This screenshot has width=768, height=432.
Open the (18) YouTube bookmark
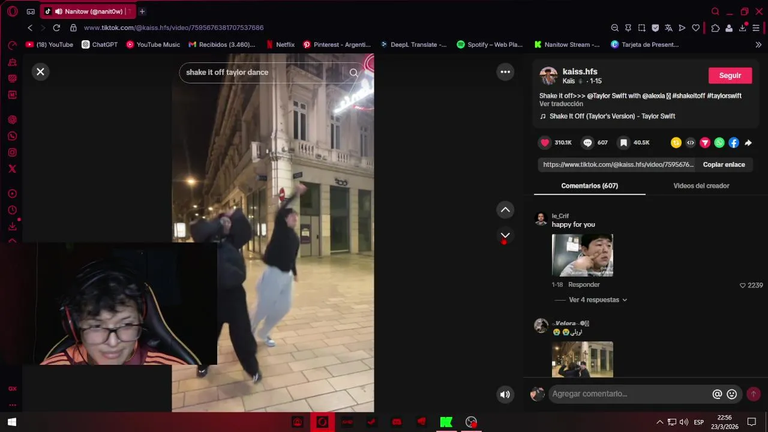pos(49,44)
